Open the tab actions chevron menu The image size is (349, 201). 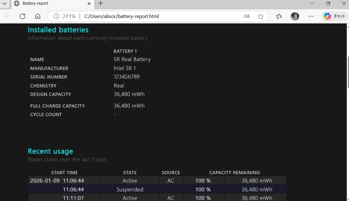(5, 4)
